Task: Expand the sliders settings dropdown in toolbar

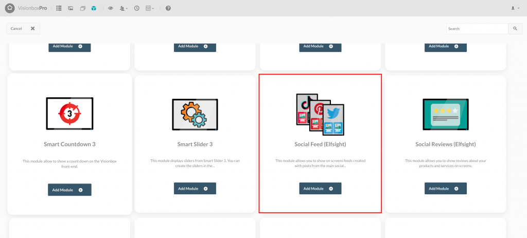Action: point(150,8)
